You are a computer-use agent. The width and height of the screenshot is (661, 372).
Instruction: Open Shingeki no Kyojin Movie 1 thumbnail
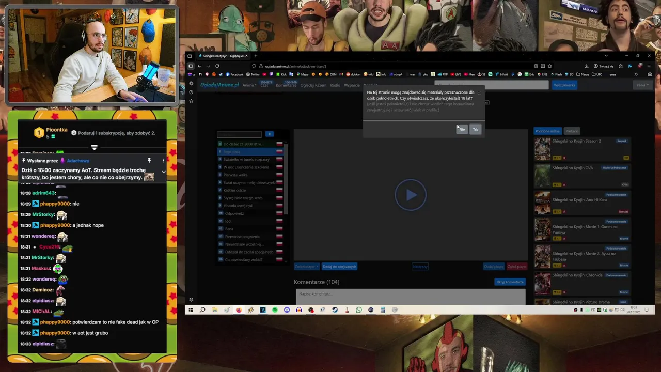542,229
